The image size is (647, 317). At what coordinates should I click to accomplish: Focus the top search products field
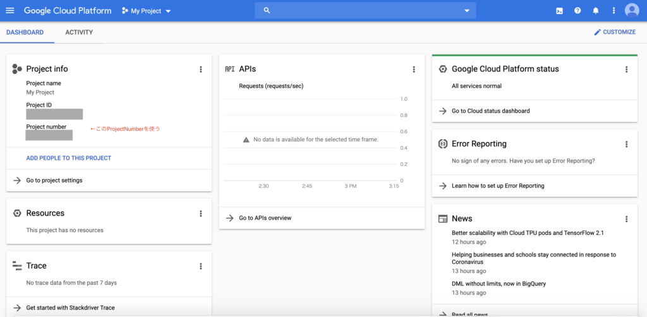click(x=365, y=11)
